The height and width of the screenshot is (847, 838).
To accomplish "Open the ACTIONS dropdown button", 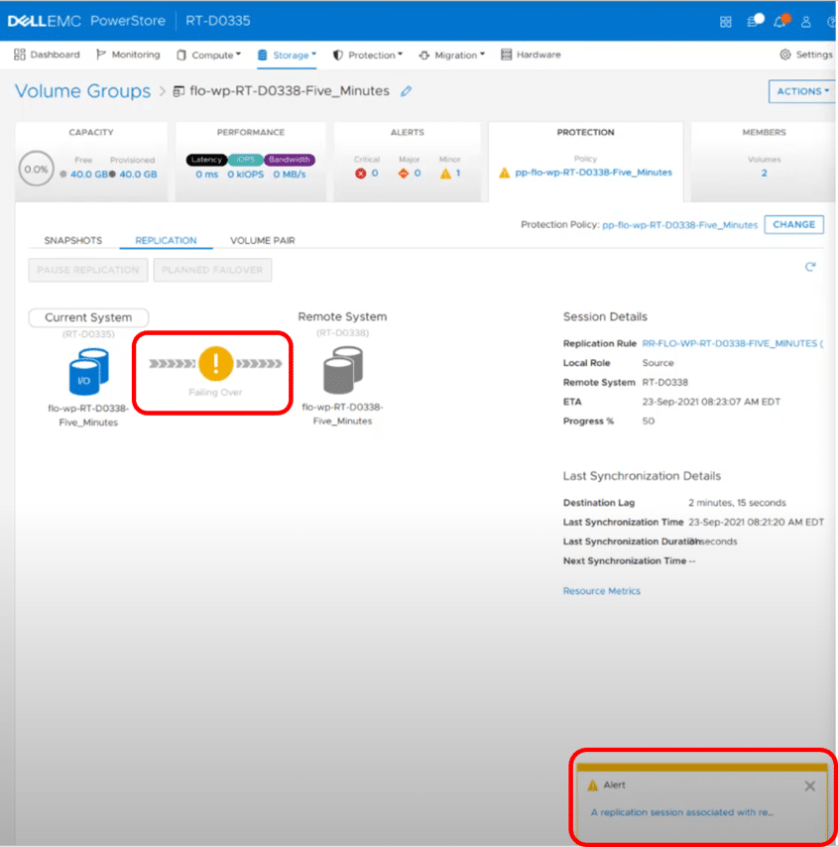I will [x=801, y=91].
